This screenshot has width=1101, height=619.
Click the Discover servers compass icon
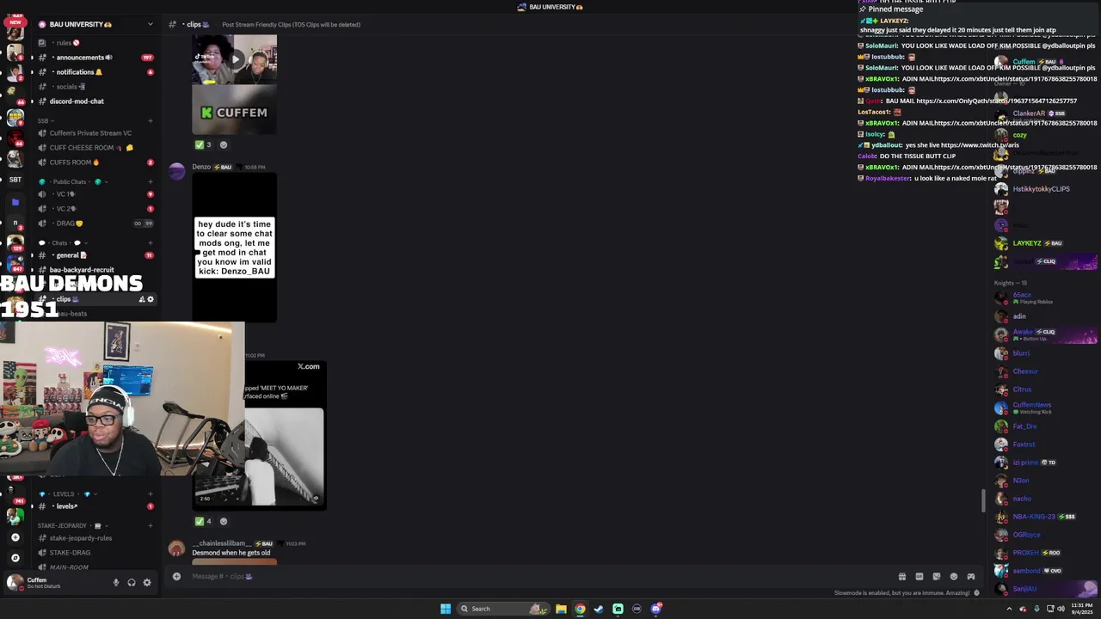pyautogui.click(x=15, y=557)
